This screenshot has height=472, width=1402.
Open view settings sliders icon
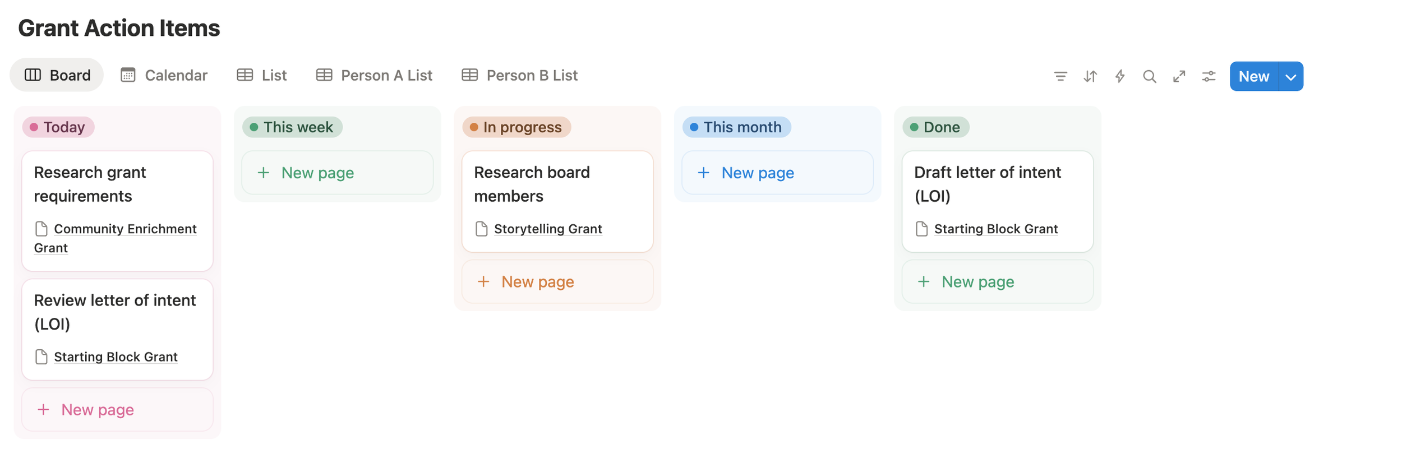coord(1209,76)
